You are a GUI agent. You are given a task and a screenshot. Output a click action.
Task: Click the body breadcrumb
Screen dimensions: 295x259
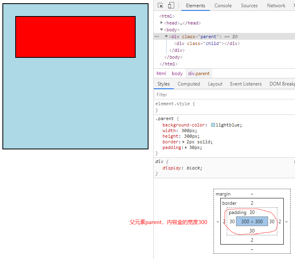tap(177, 73)
